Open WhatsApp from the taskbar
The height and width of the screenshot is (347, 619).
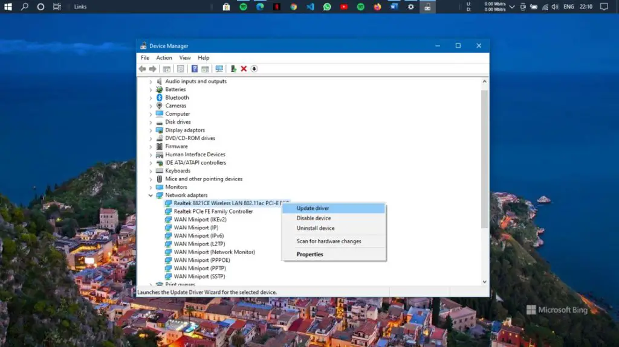pyautogui.click(x=327, y=7)
